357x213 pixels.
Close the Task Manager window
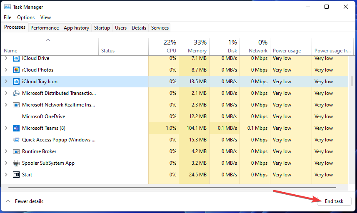point(346,7)
